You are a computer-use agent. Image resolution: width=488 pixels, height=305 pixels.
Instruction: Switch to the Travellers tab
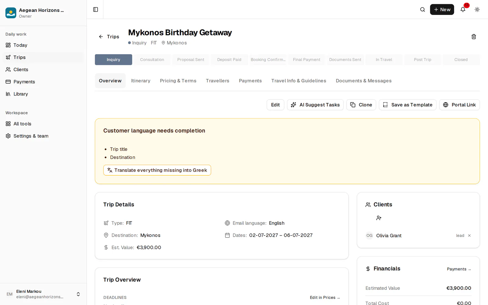point(217,81)
